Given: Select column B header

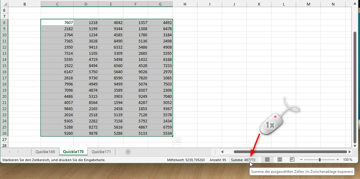Looking at the screenshot, I should [x=25, y=4].
